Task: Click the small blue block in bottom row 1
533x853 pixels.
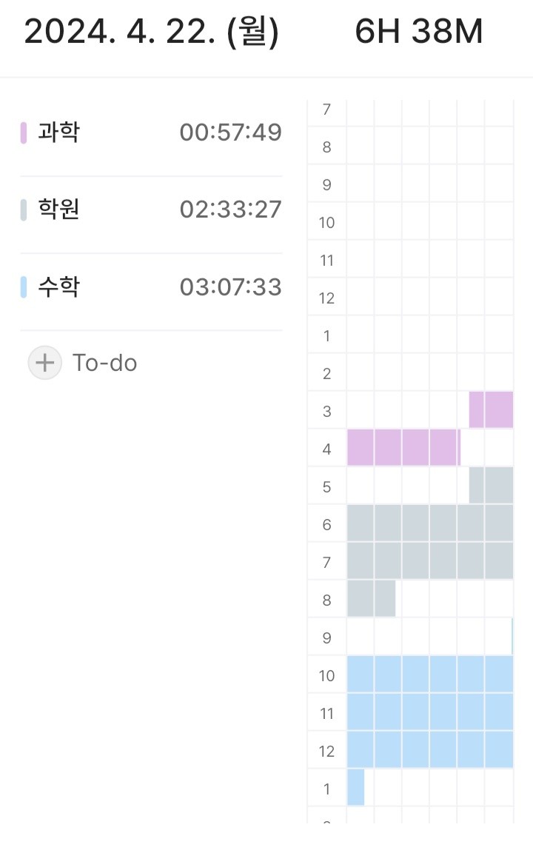Action: pyautogui.click(x=355, y=788)
